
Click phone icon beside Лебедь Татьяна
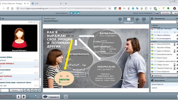(x=175, y=65)
